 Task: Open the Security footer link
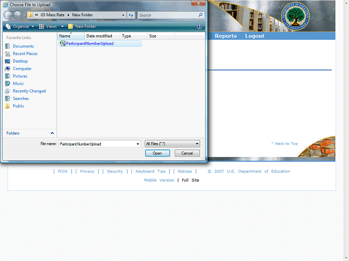(x=115, y=171)
